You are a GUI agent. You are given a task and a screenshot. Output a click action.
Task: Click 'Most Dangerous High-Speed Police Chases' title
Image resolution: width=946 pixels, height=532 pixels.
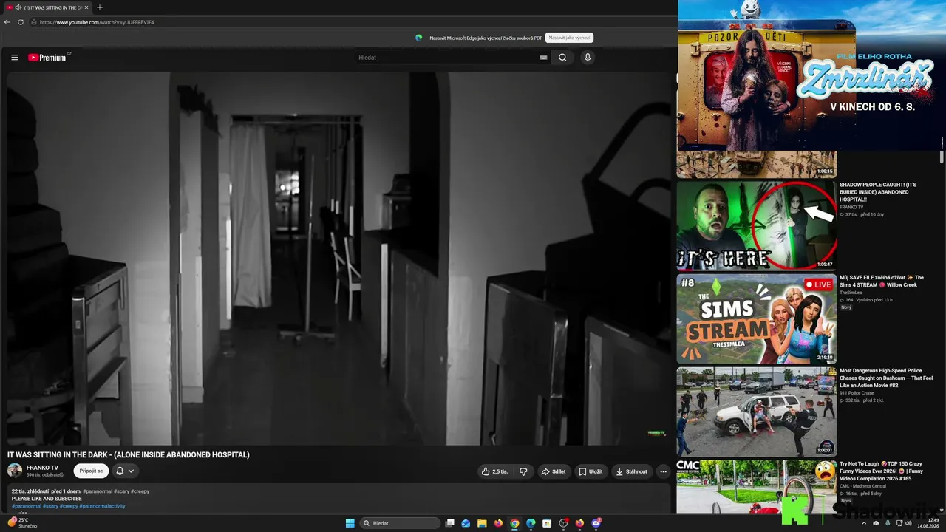(886, 378)
